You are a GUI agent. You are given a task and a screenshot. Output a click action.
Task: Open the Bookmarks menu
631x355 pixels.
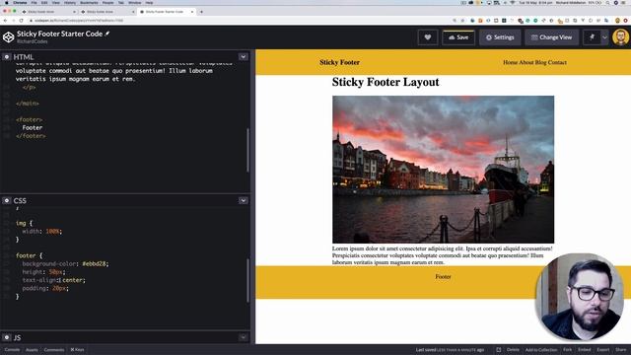(x=89, y=2)
